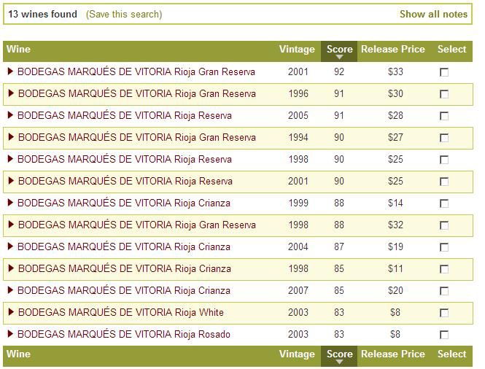Sort by Release Price in top header
485x369 pixels.
(x=393, y=49)
